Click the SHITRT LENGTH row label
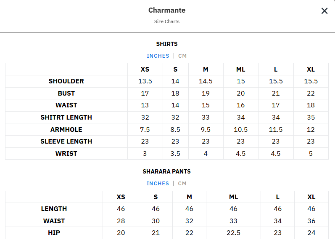This screenshot has width=335, height=251. click(x=66, y=117)
